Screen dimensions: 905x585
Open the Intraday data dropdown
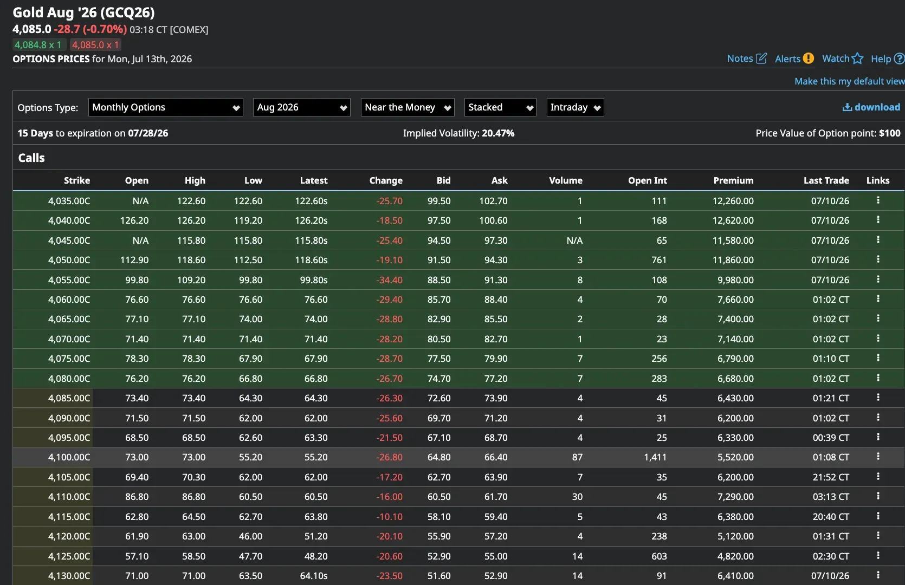576,107
